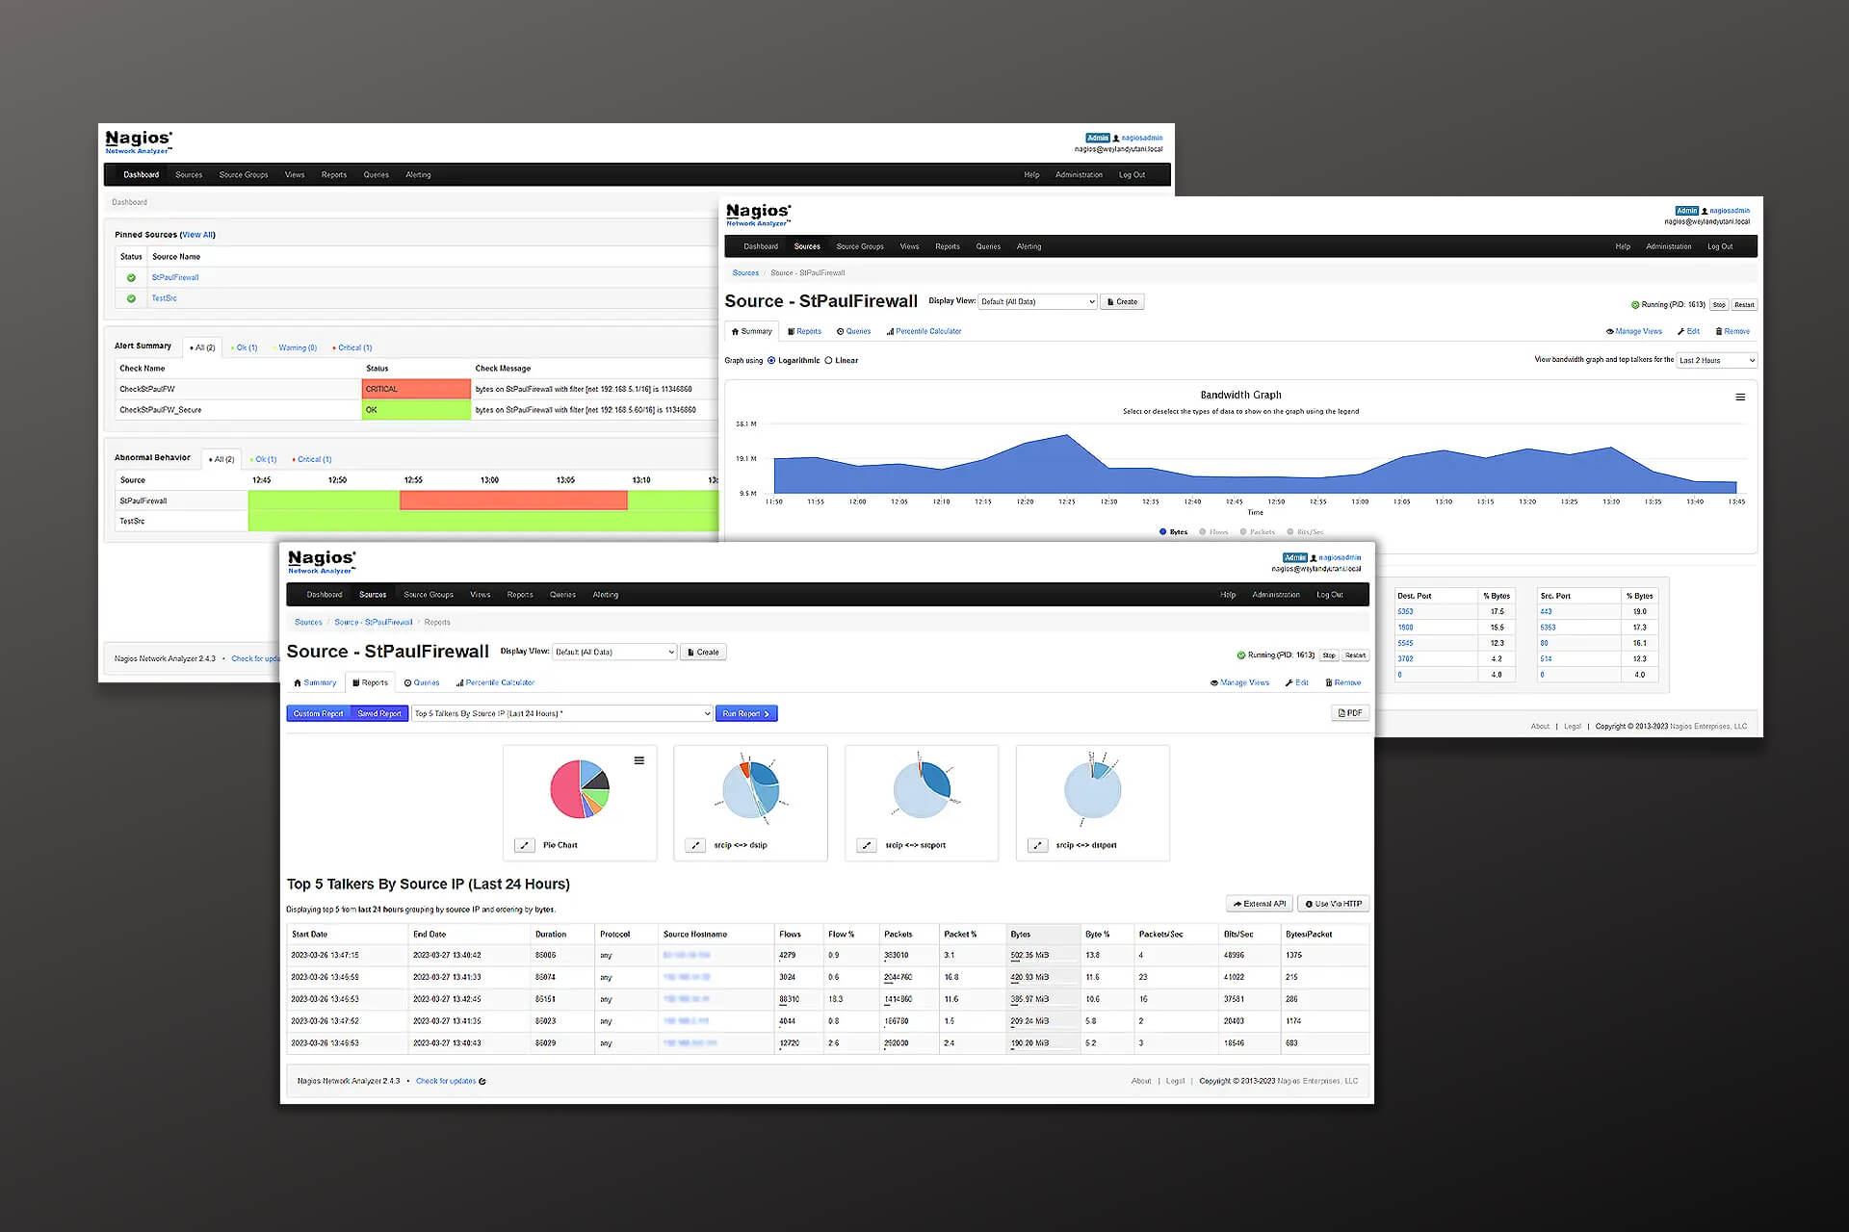Viewport: 1849px width, 1232px height.
Task: Open Display View dropdown in Summary window
Action: [x=1037, y=301]
